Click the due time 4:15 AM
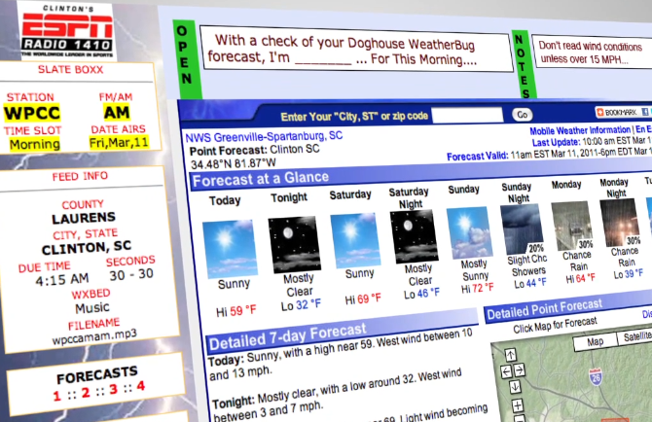 (62, 279)
